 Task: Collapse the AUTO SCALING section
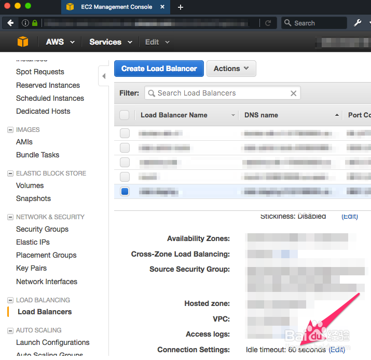[x=10, y=330]
